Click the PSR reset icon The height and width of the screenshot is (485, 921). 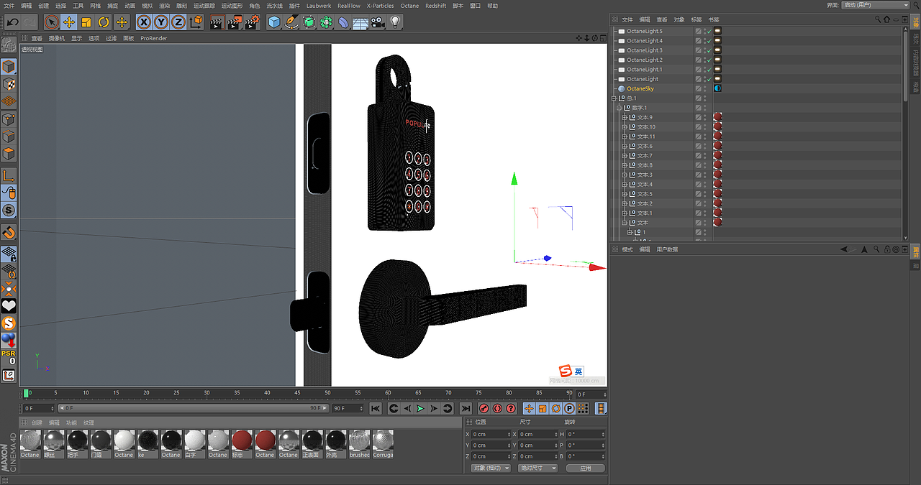coord(9,357)
